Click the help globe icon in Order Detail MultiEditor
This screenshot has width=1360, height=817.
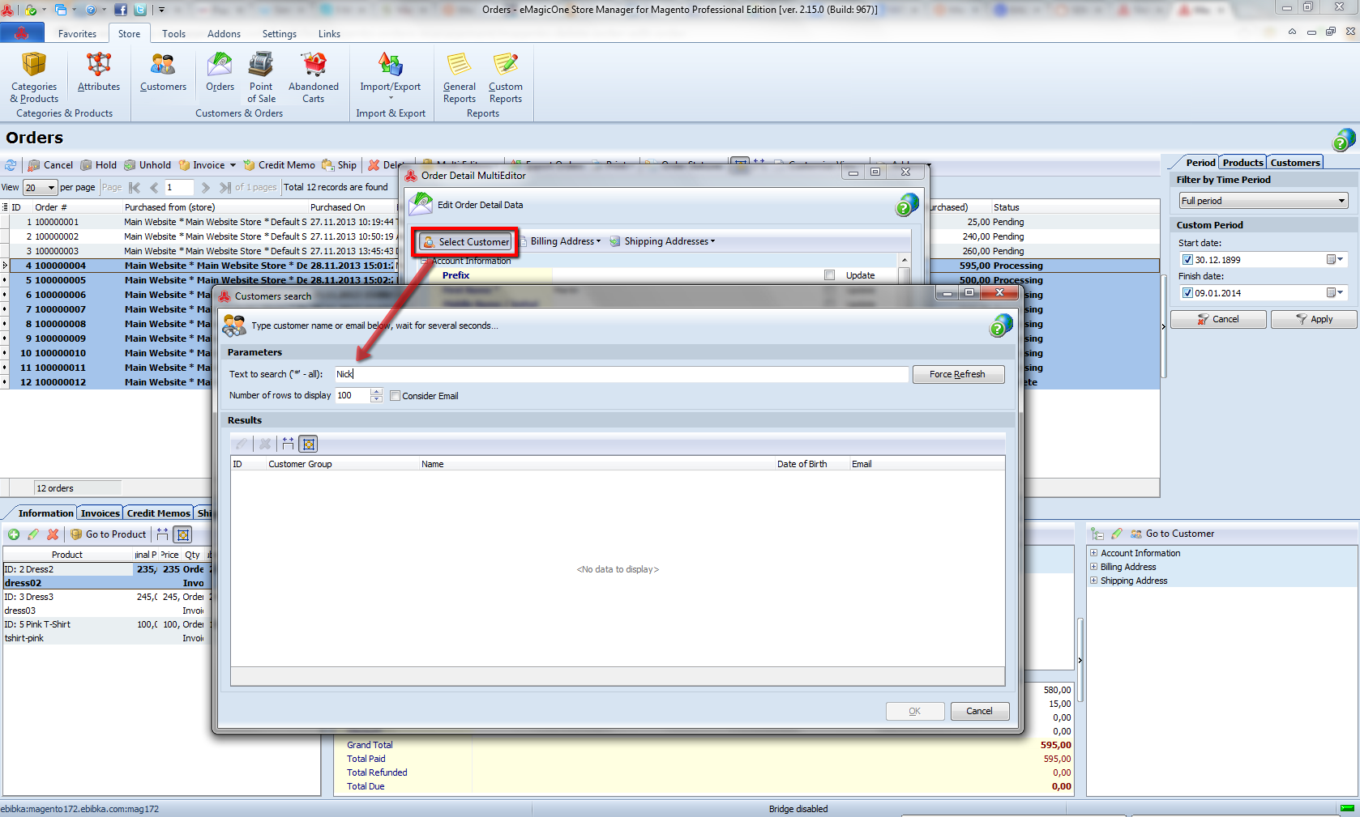coord(907,205)
